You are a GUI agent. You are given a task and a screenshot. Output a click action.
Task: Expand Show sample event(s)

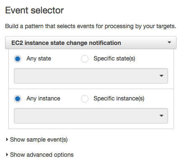click(x=36, y=140)
